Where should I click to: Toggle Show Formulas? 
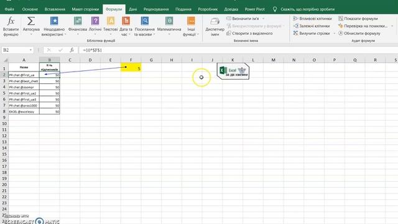pos(358,19)
